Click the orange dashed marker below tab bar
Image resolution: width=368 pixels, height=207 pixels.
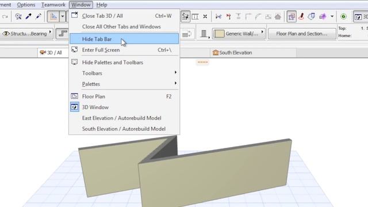[203, 62]
